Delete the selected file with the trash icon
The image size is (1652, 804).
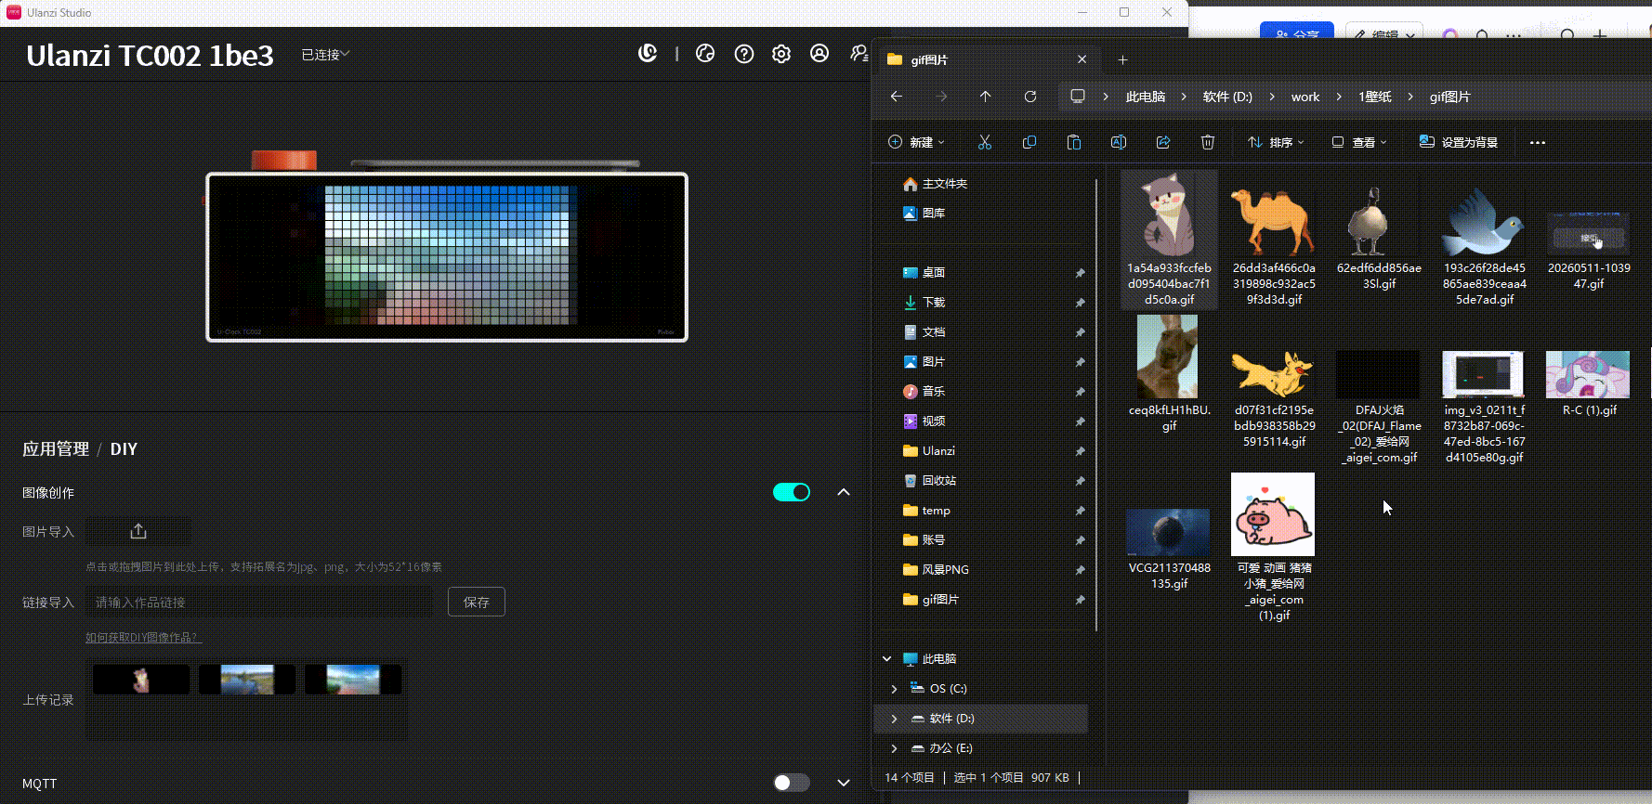1208,142
